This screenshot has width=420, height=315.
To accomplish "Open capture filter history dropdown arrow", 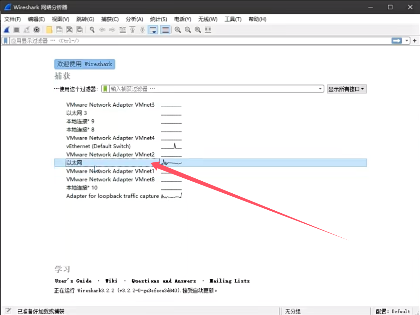I will [x=320, y=89].
